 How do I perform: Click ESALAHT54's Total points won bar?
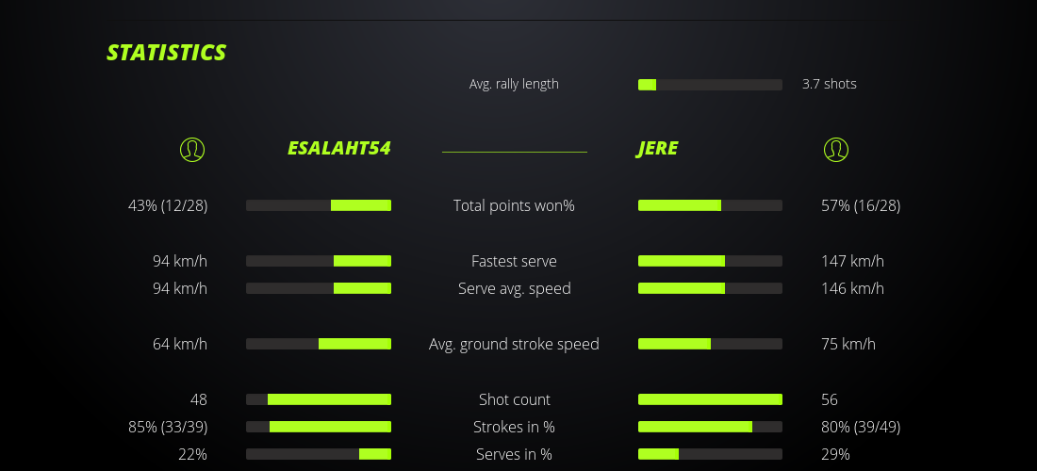[x=319, y=205]
